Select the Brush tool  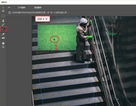(x=3, y=25)
